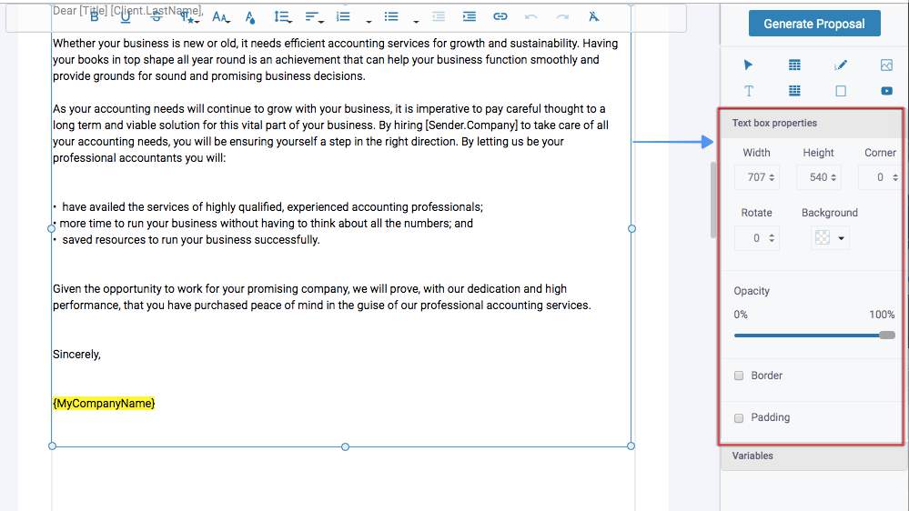
Task: Select the pointer arrow tool
Action: tap(748, 65)
